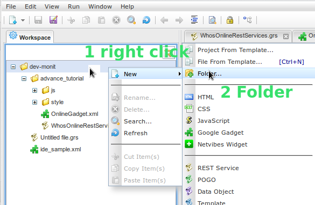Viewport: 315px width, 205px height.
Task: Click the POGO green scroll icon
Action: tap(189, 180)
